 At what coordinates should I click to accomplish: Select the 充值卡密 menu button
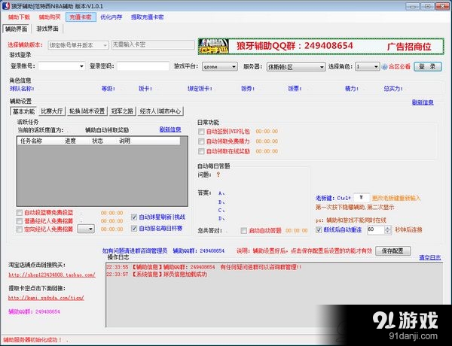click(x=81, y=17)
